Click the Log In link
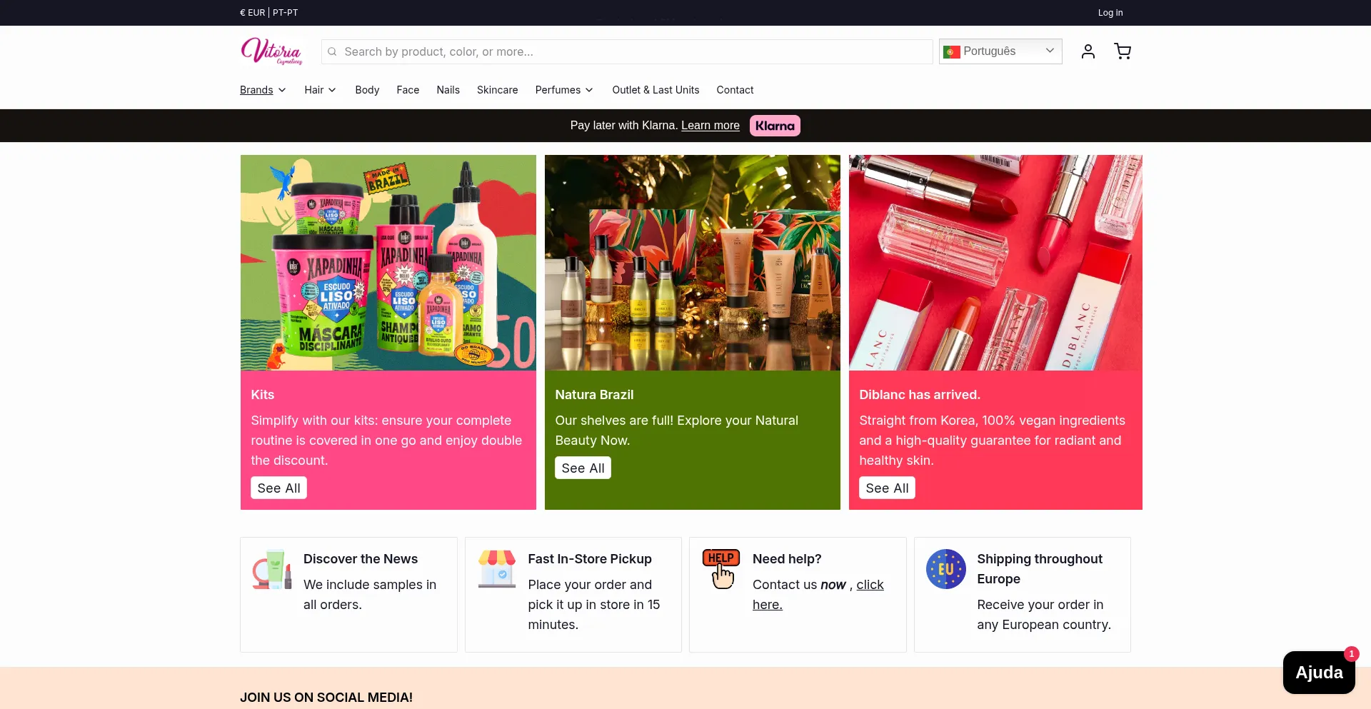Screen dimensions: 1371x709 (x=1110, y=13)
